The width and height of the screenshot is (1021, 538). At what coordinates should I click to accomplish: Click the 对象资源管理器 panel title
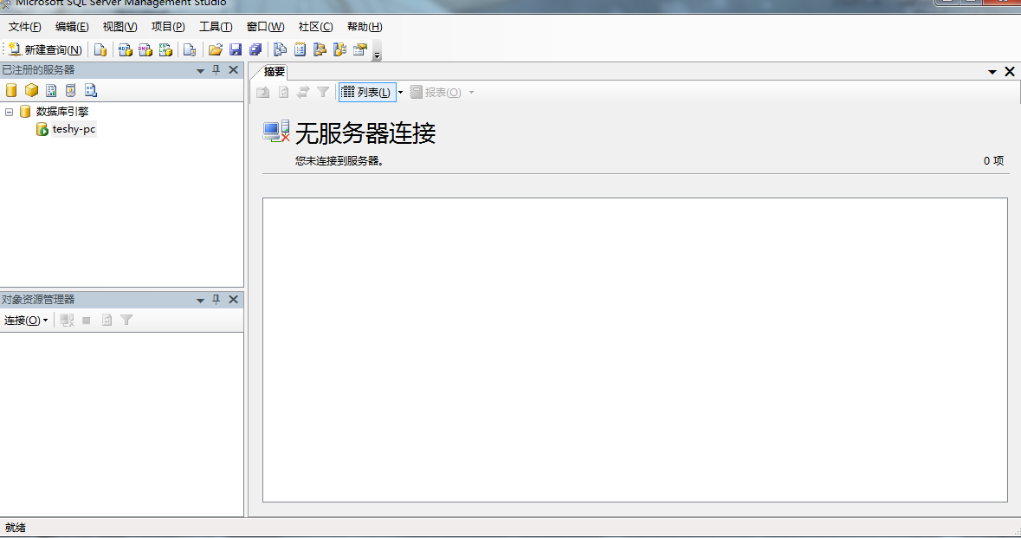38,300
